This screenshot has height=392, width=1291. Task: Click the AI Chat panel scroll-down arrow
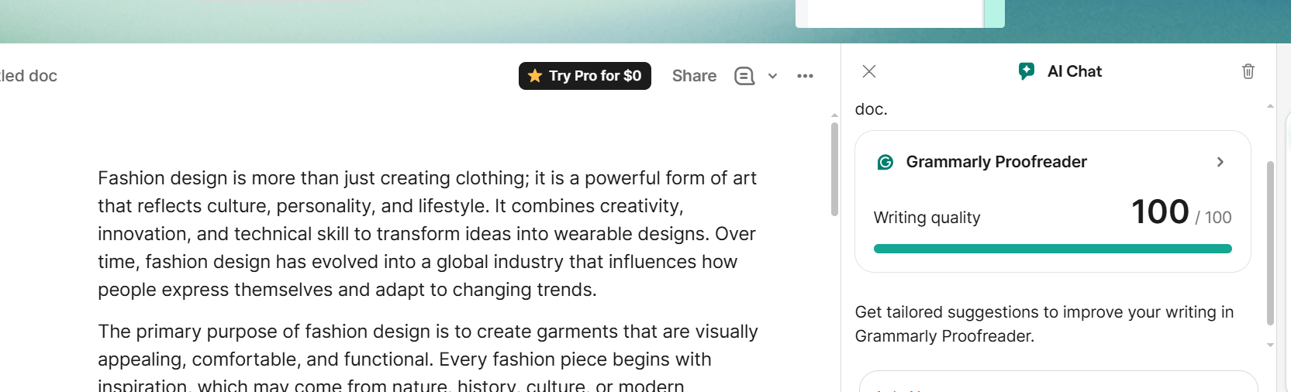[x=1270, y=345]
